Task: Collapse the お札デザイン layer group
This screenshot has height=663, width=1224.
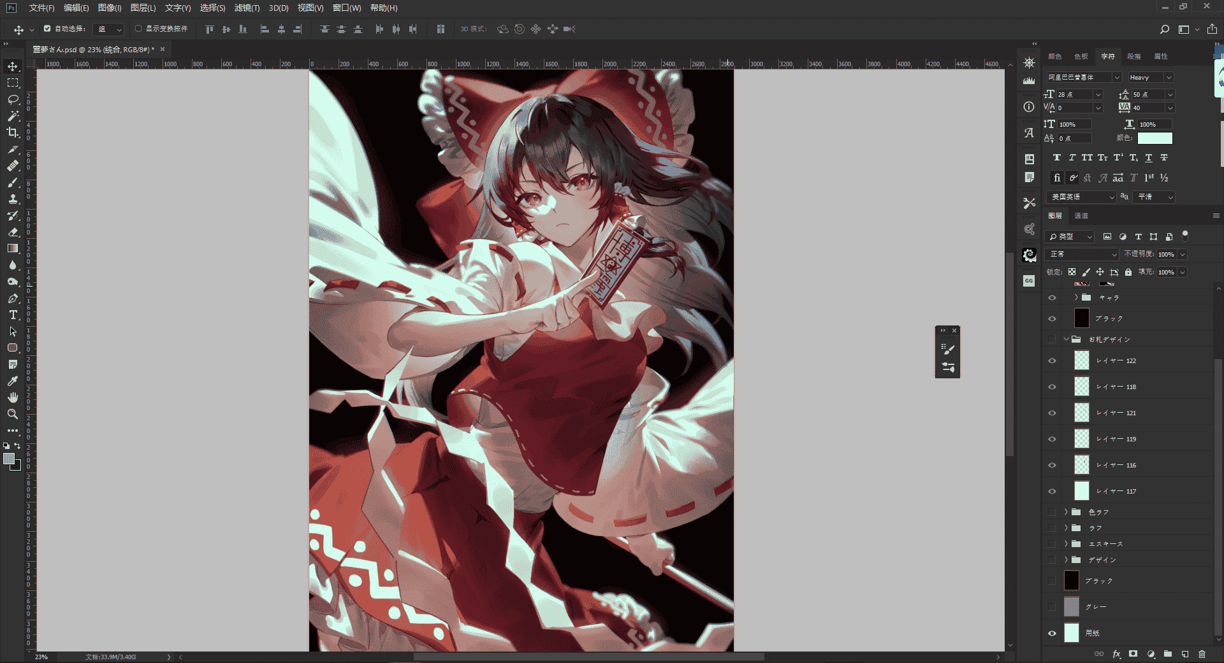Action: coord(1066,339)
